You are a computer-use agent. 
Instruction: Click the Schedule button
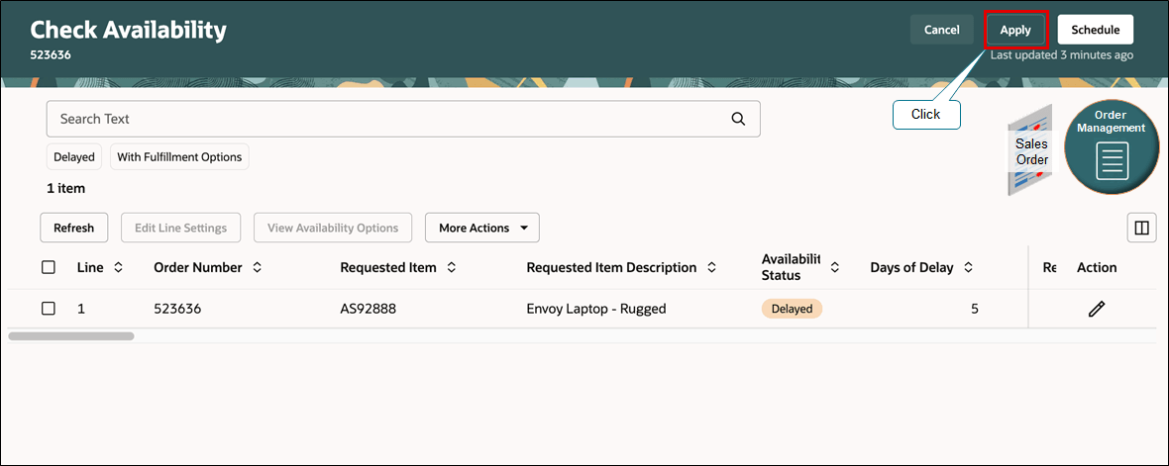[x=1095, y=30]
